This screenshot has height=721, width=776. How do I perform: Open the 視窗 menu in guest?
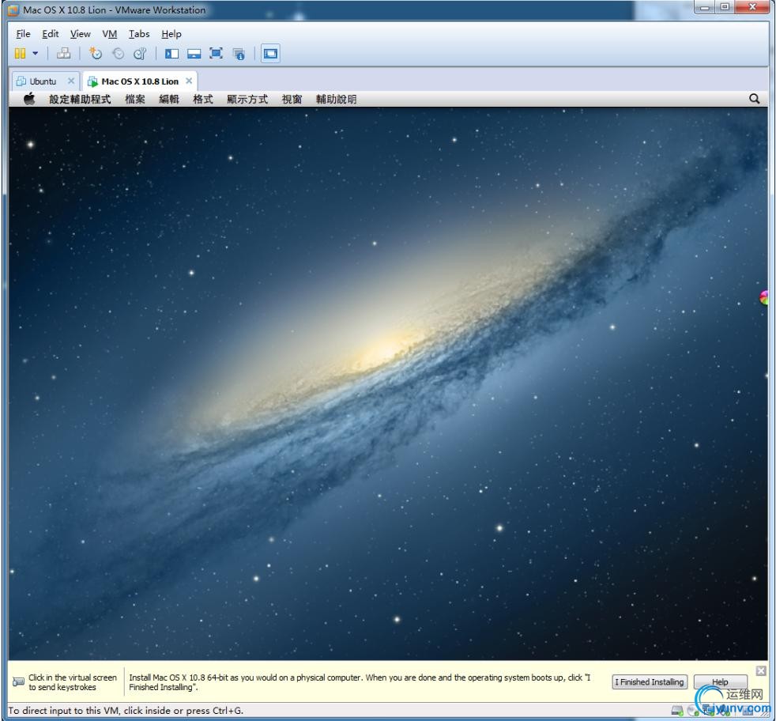[x=292, y=99]
